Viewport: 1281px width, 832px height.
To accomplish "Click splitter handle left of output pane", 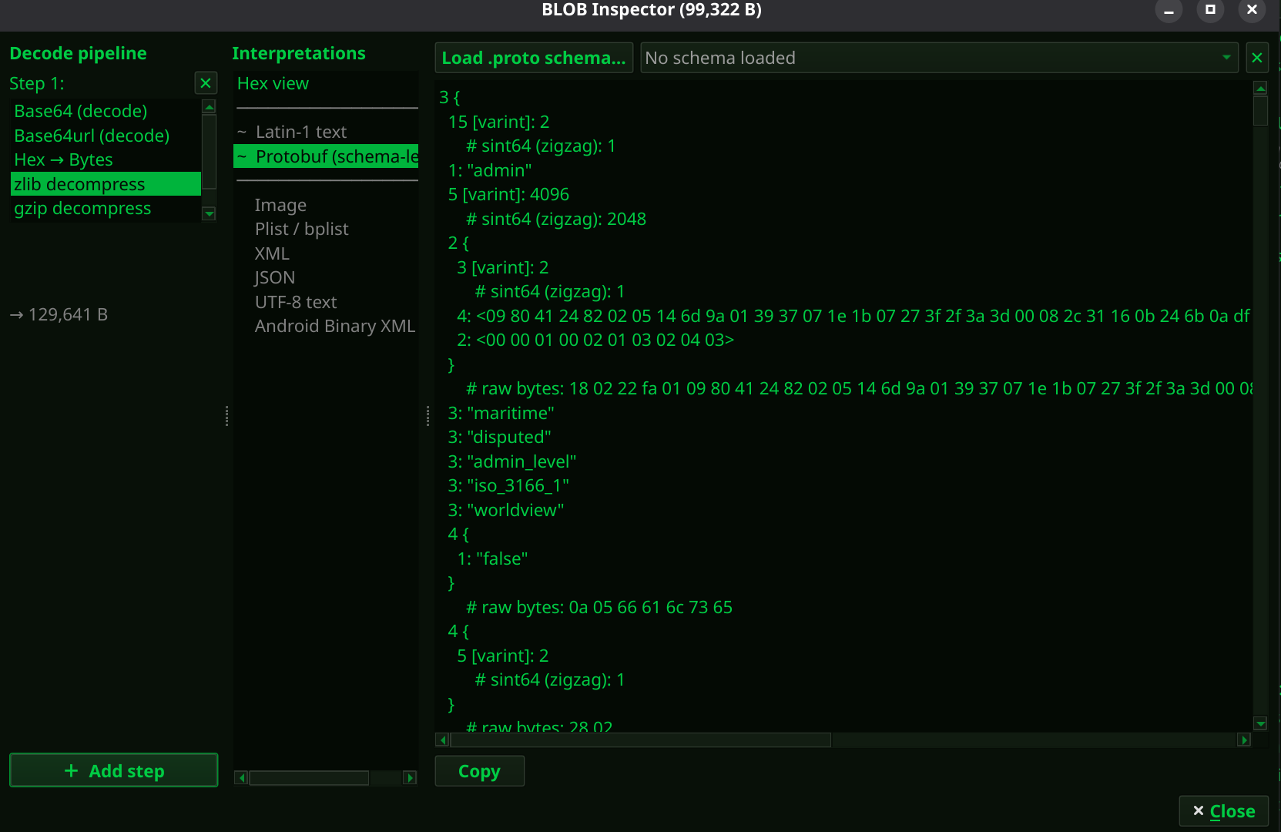I will (428, 416).
